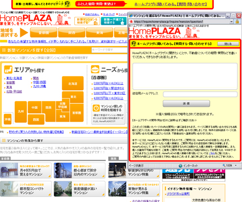Click 沖縄 block on the map
The height and width of the screenshot is (202, 242).
(x=8, y=119)
